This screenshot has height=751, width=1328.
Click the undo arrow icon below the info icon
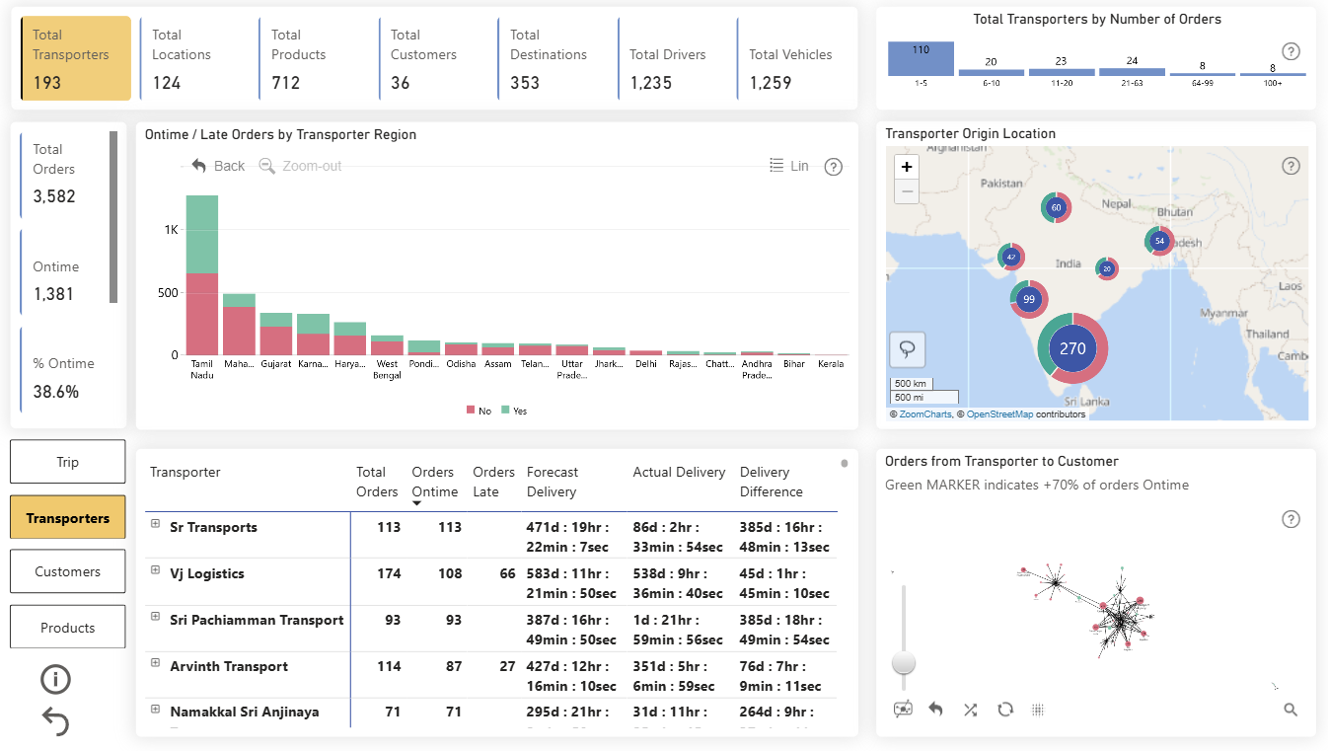(x=55, y=722)
